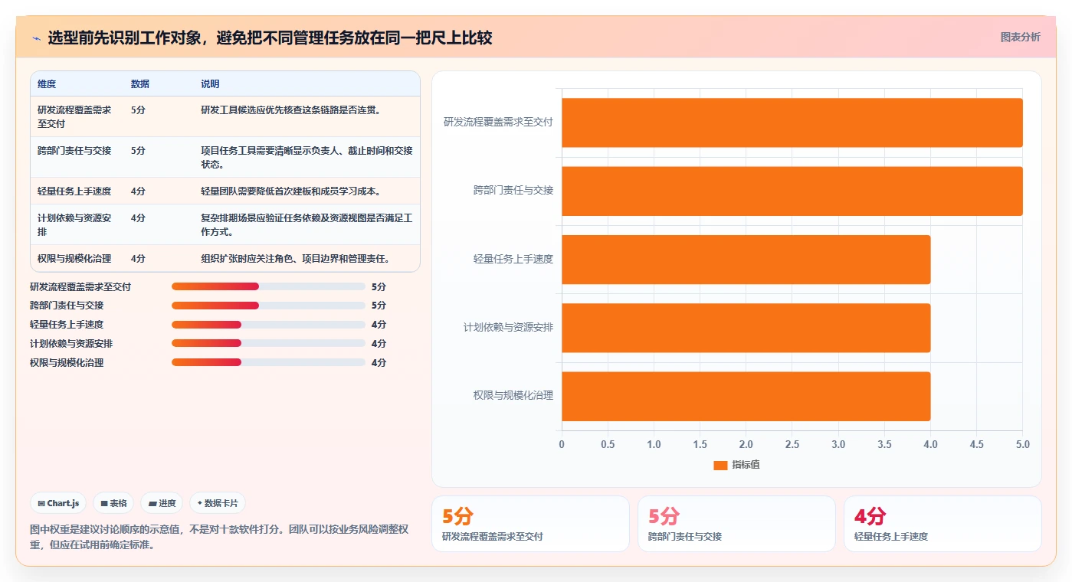Click the progress value 5分 for 研发流程覆盖需求至交付
Viewport: 1072px width, 582px height.
coord(379,286)
